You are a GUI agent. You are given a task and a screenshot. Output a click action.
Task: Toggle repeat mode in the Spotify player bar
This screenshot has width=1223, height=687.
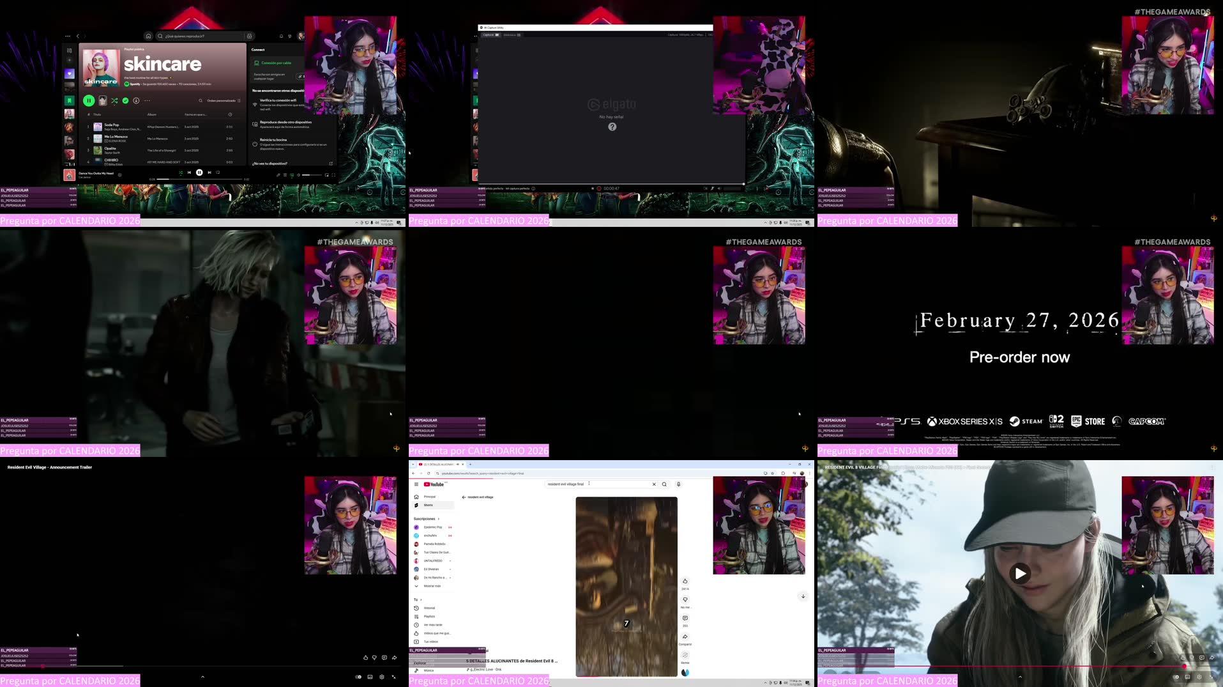click(218, 172)
